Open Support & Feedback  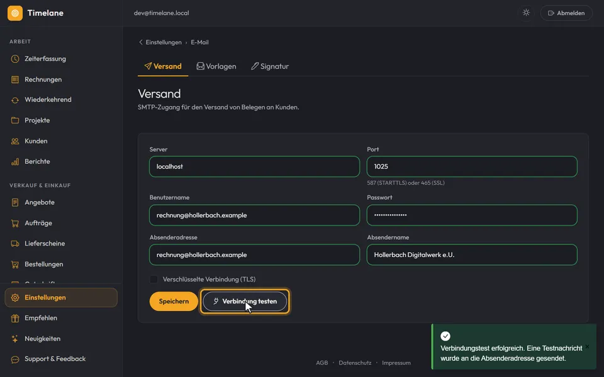click(61, 359)
